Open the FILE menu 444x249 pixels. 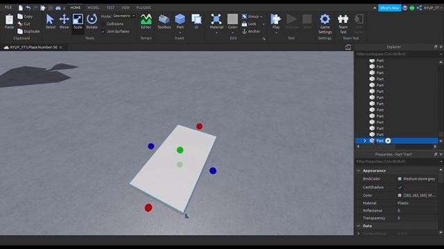coord(8,8)
